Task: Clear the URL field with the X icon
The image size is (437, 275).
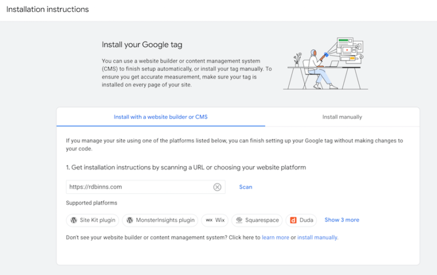Action: tap(217, 187)
